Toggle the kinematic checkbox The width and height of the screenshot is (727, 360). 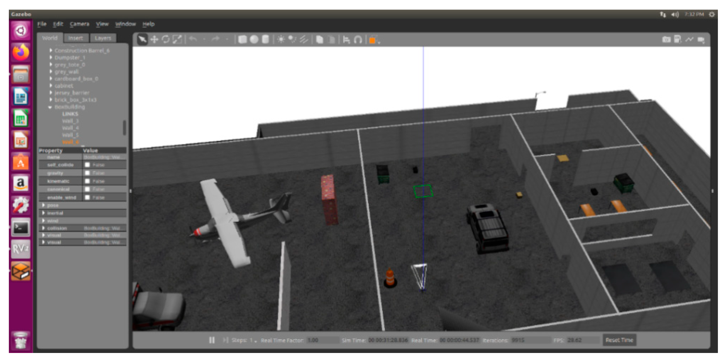tap(87, 181)
